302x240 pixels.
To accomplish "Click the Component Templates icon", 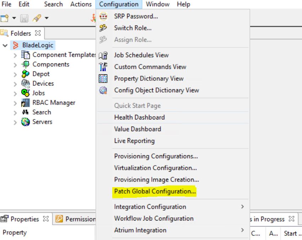I will click(x=25, y=55).
